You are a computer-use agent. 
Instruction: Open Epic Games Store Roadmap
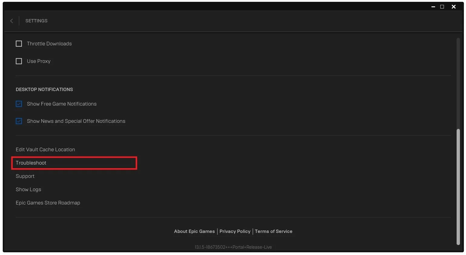(48, 203)
